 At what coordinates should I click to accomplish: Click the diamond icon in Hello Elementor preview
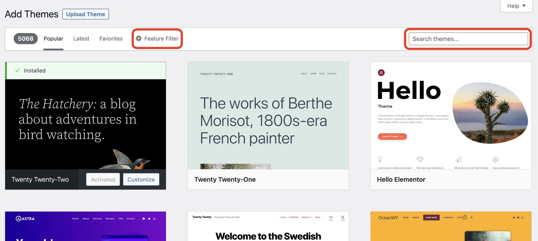420,159
